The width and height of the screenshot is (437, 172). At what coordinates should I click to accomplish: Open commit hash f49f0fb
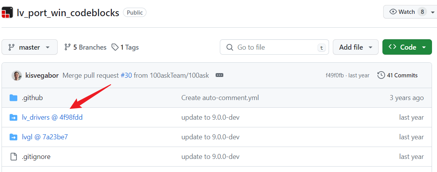[x=335, y=75]
